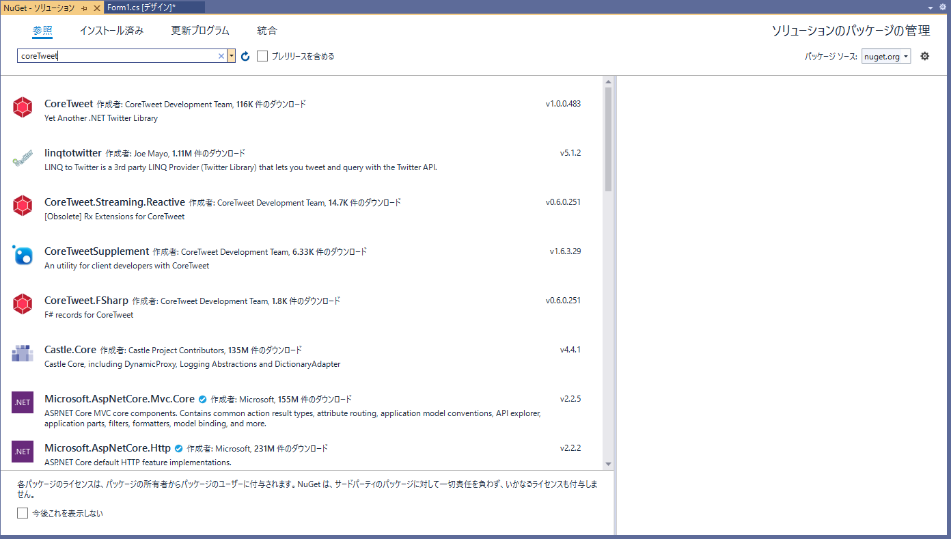Click version v1.0.0.483 of CoreTweet
The height and width of the screenshot is (539, 951).
point(563,104)
